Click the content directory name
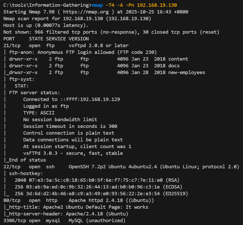 coord(178,59)
